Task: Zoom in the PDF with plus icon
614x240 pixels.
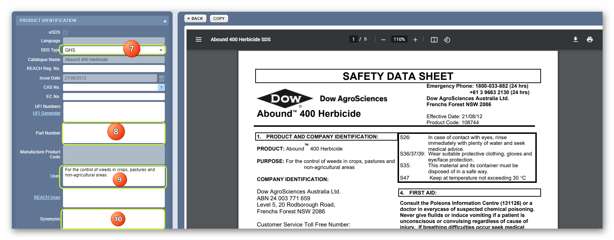Action: click(415, 40)
